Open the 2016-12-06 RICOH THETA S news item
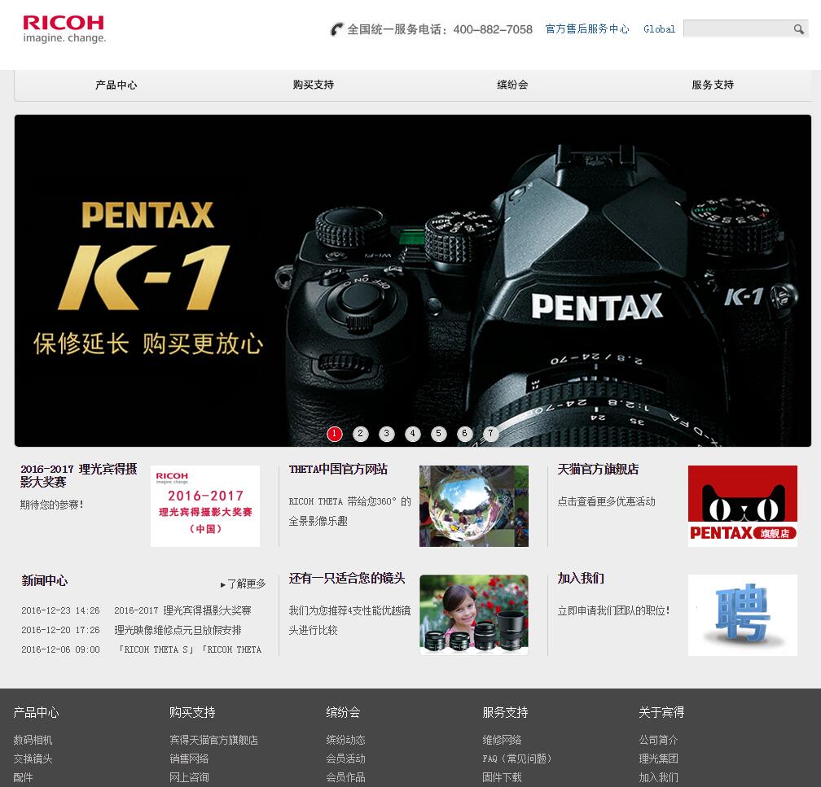Screen dimensions: 821x787 (188, 649)
